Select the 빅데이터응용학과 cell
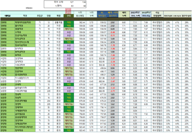The image size is (193, 133). [x=25, y=22]
